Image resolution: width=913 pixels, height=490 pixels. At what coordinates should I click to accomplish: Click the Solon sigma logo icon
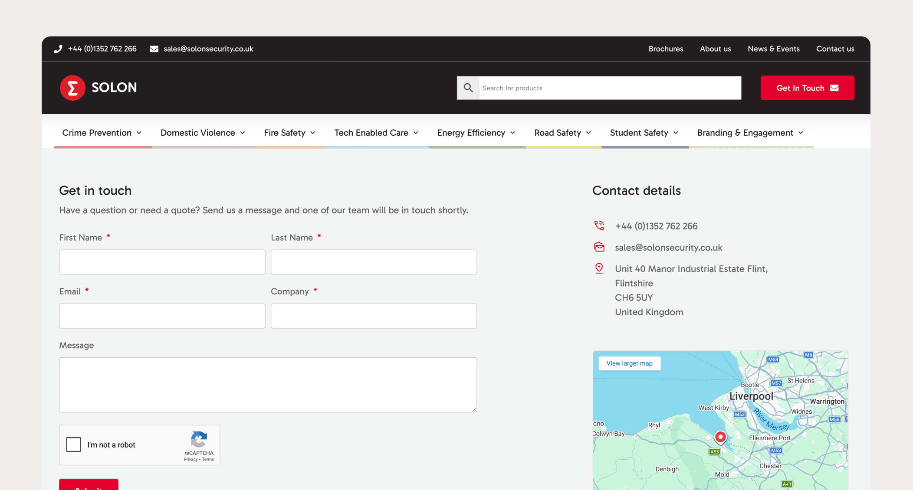pyautogui.click(x=72, y=88)
